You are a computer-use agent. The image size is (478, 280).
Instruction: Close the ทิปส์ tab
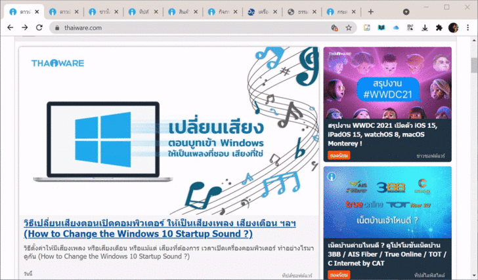(156, 12)
